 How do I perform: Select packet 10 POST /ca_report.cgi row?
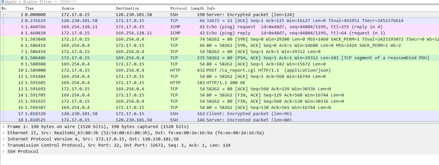click(219, 71)
